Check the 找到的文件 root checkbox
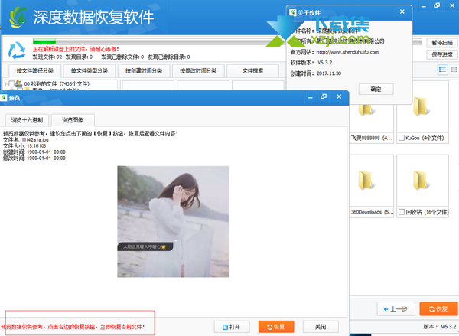The height and width of the screenshot is (336, 459). pos(11,83)
